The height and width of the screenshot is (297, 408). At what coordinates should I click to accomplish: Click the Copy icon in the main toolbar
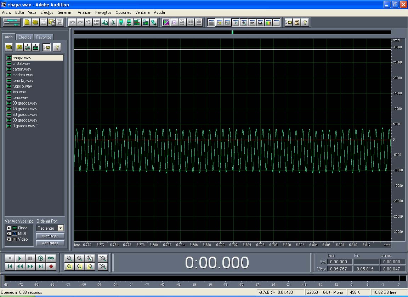coord(105,23)
